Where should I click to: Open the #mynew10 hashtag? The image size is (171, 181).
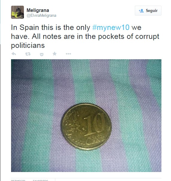[x=111, y=28]
